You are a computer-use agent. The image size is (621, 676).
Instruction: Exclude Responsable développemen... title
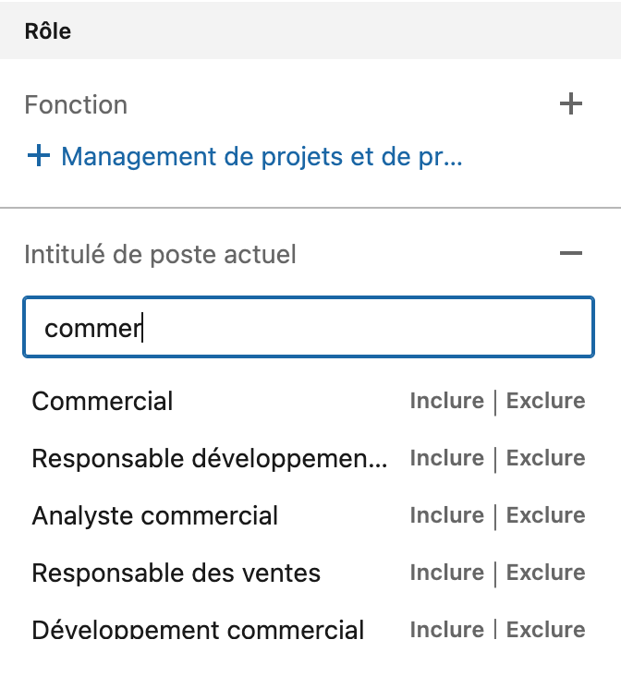pyautogui.click(x=545, y=458)
